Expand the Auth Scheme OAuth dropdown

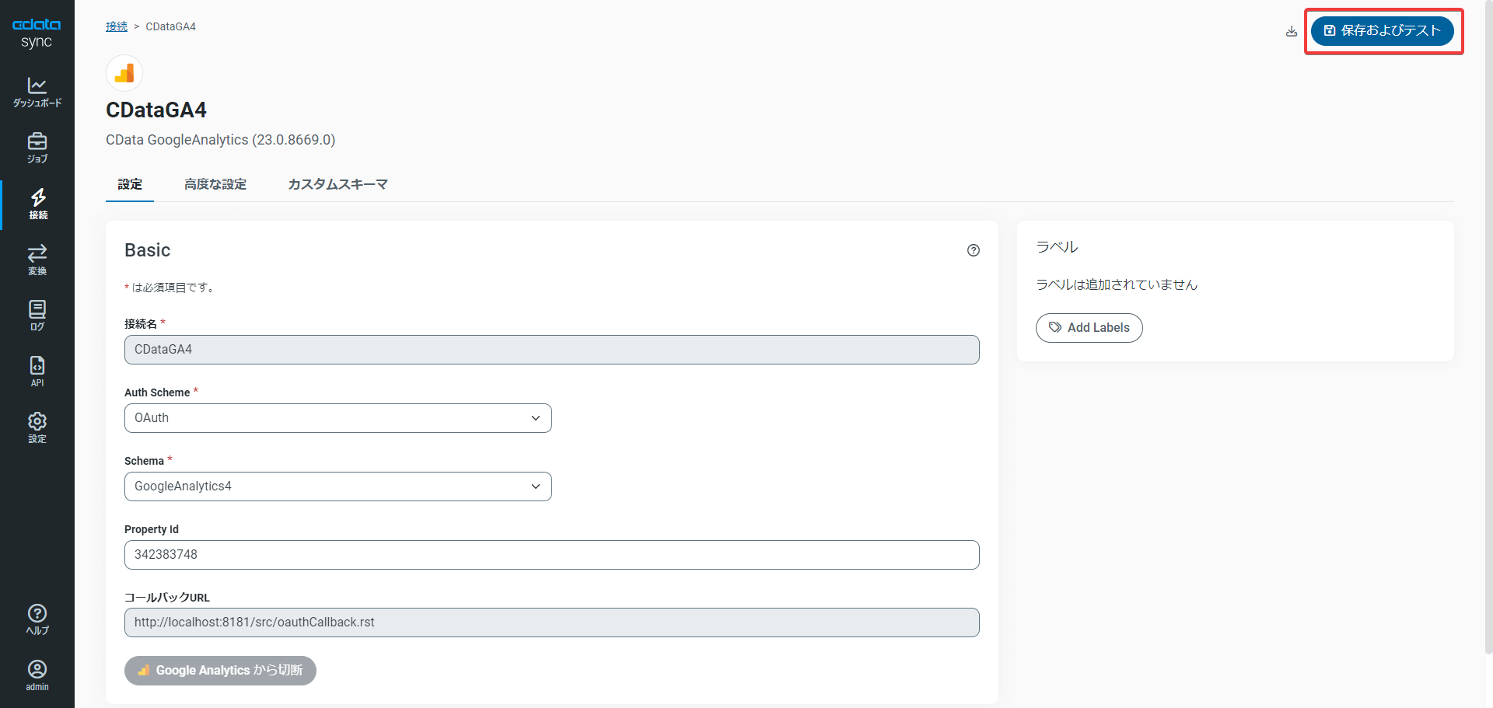(338, 418)
